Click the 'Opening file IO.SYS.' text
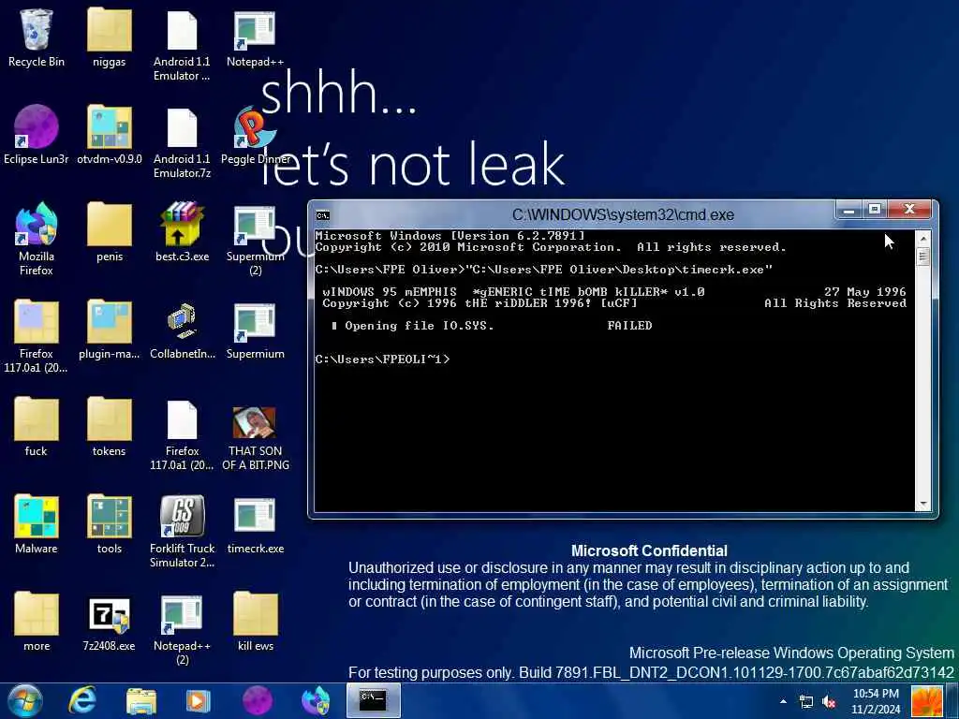 tap(419, 326)
